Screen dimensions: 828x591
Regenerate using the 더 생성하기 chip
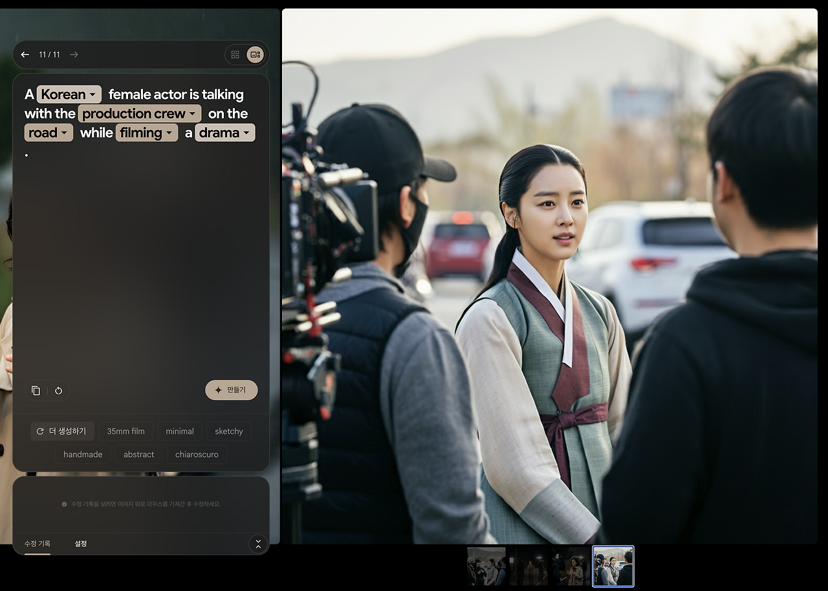63,431
